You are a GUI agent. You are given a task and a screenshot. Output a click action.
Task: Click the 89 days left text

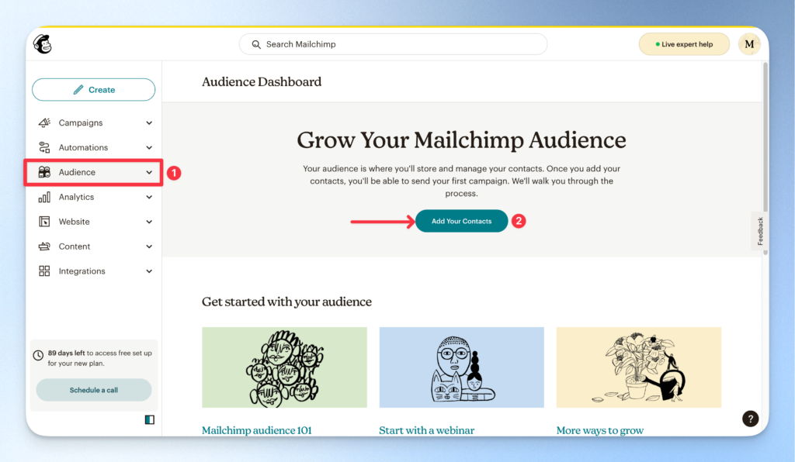(x=67, y=353)
